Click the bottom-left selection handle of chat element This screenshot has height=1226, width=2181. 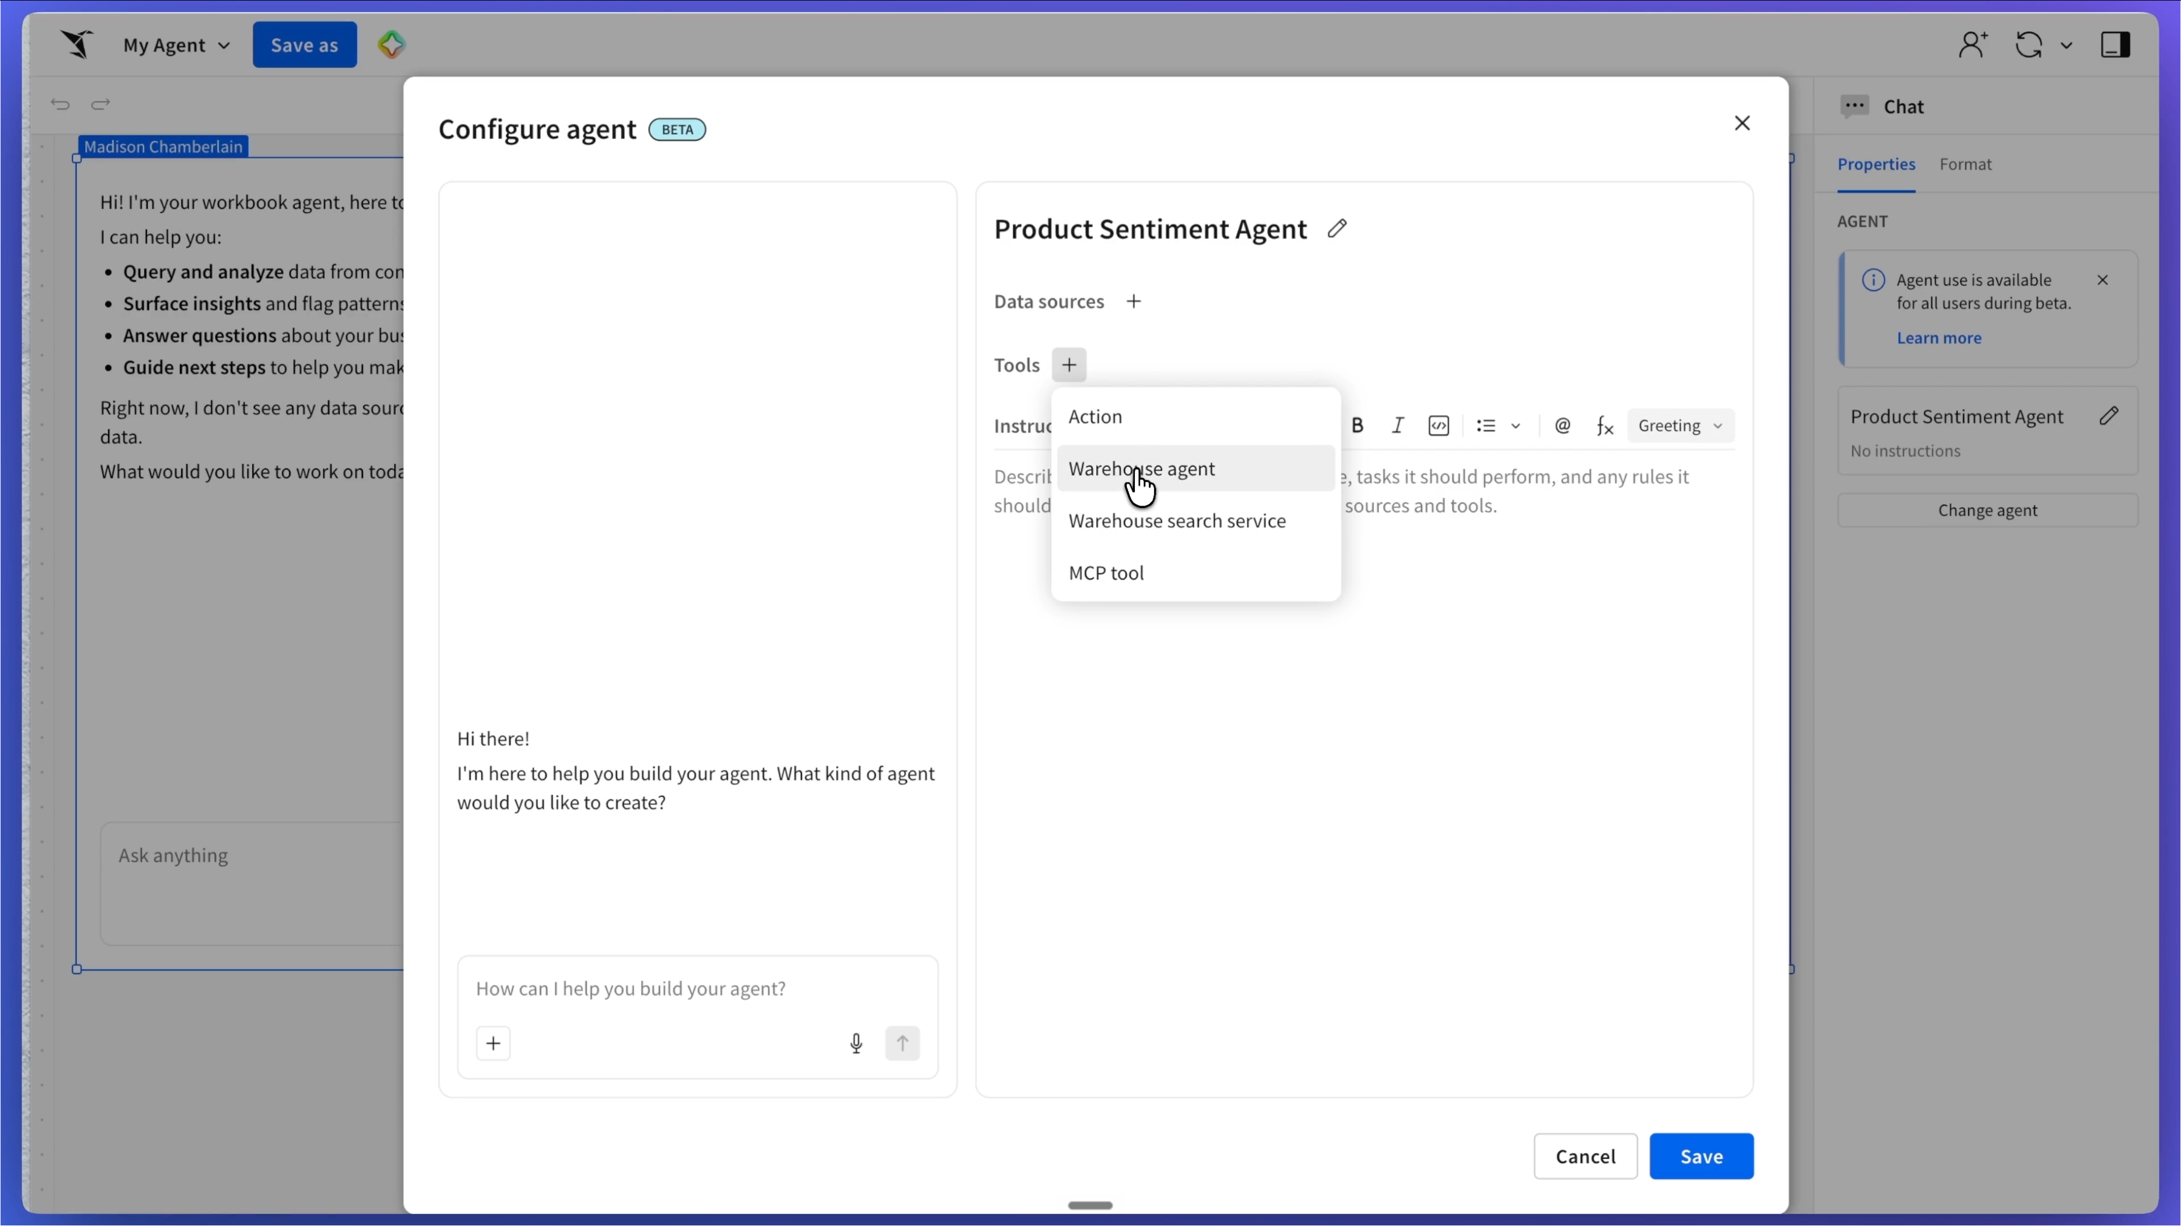coord(77,969)
